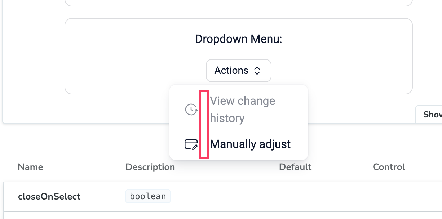The image size is (442, 219).
Task: Click the Control dash for closeOnSelect
Action: 375,197
